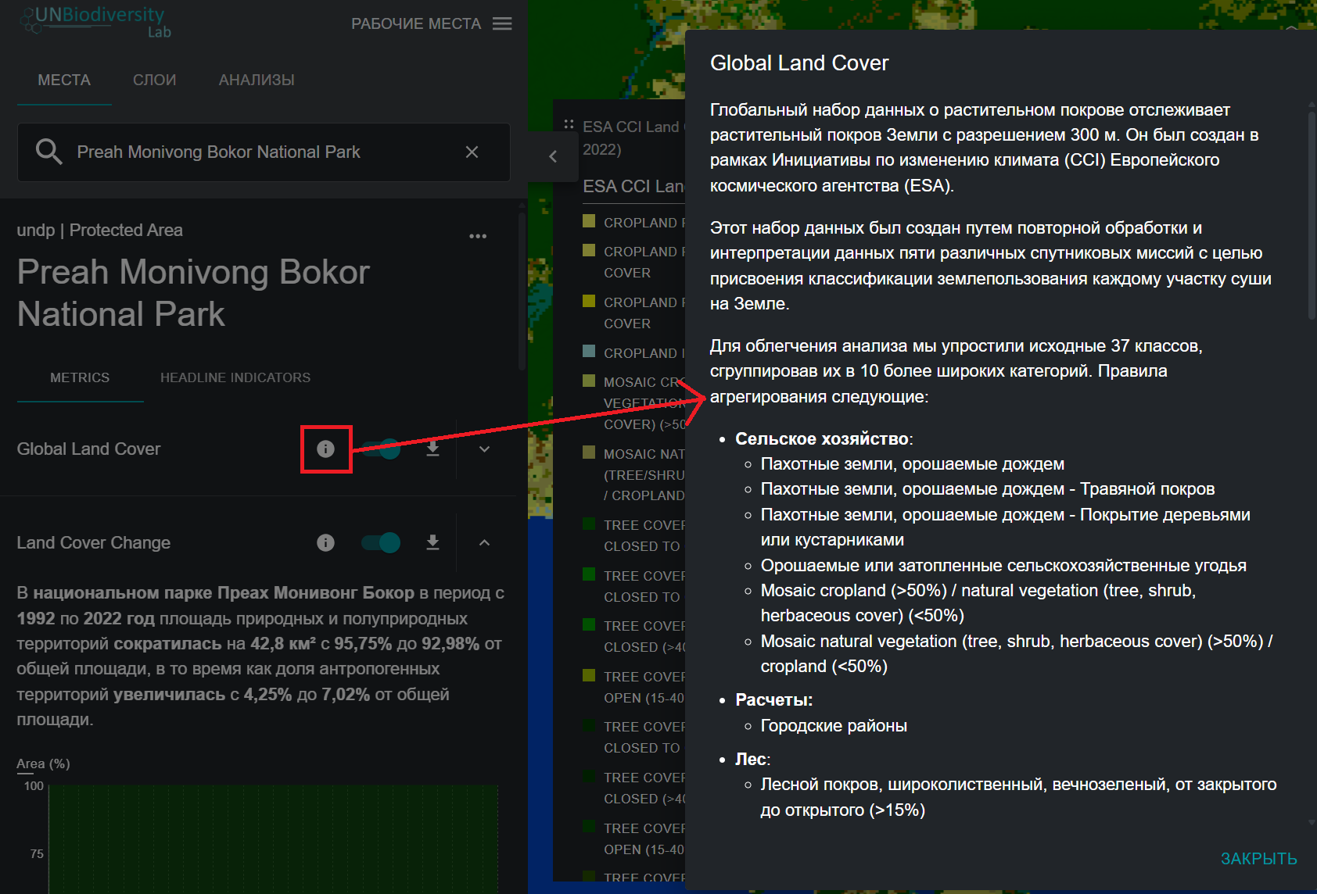Download the Global Land Cover data
This screenshot has width=1317, height=894.
(432, 449)
